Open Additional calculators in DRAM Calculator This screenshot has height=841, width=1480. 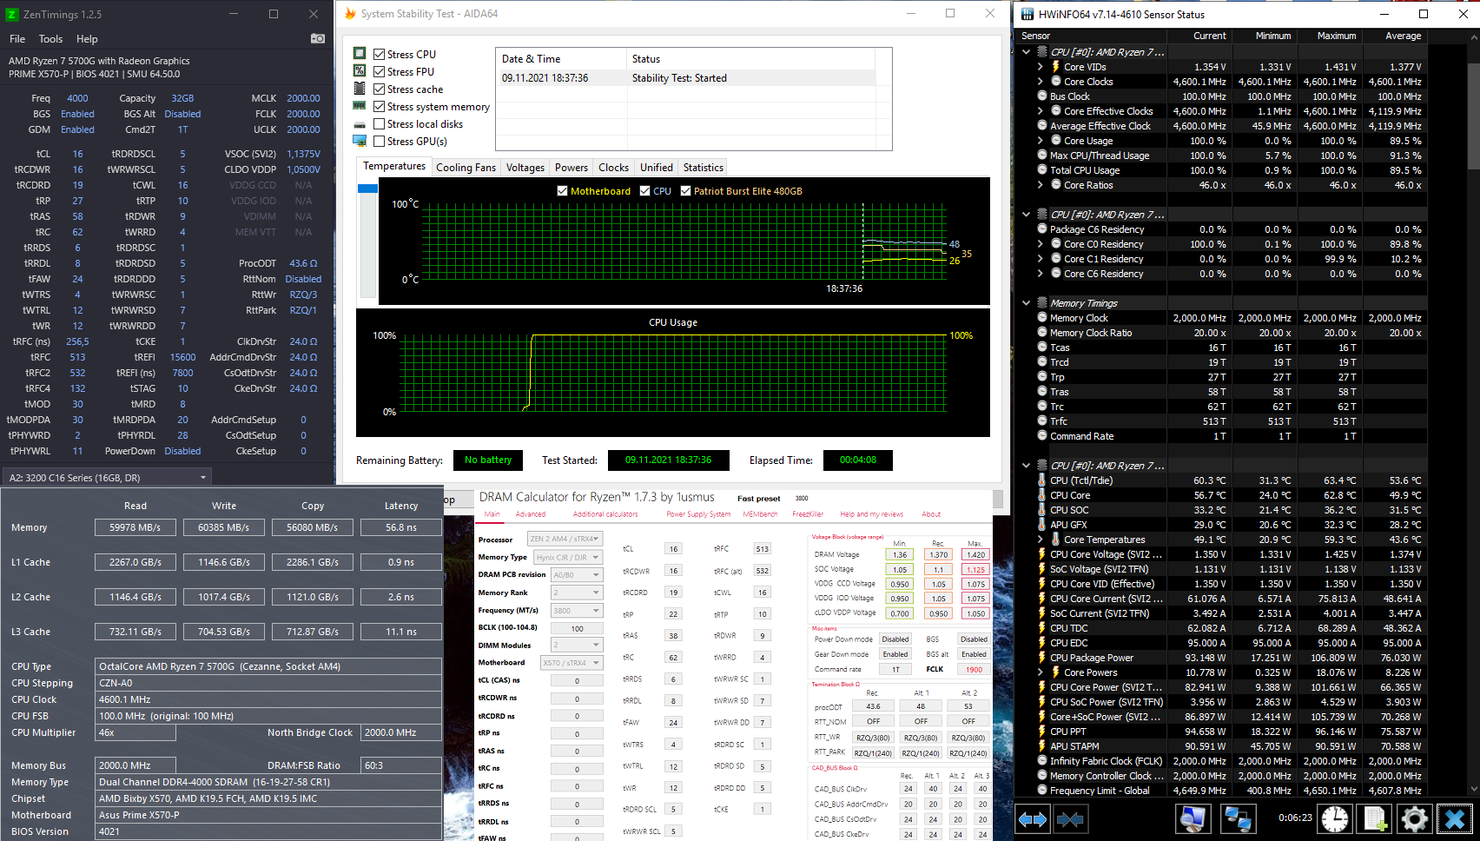(605, 514)
